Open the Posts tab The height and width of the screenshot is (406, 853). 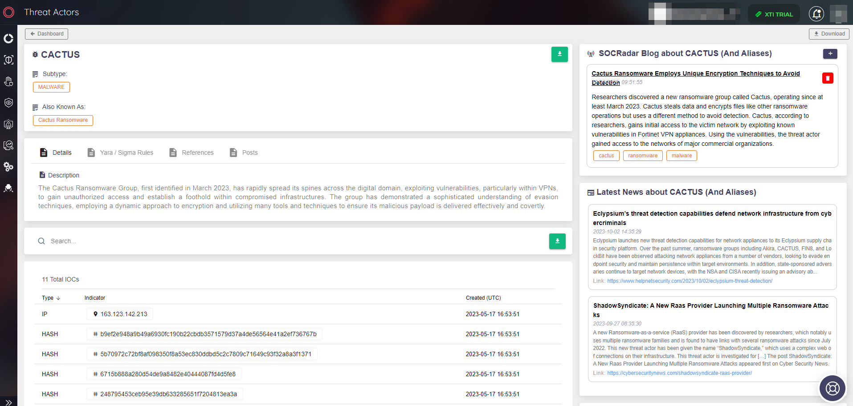click(244, 153)
